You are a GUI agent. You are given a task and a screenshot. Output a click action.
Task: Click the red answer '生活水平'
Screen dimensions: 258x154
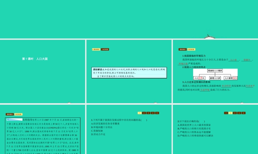(x=250, y=86)
